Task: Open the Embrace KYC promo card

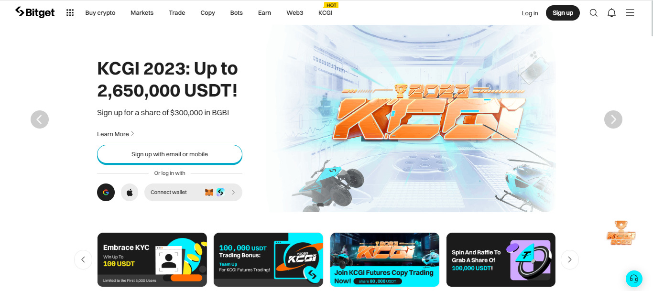Action: (152, 259)
